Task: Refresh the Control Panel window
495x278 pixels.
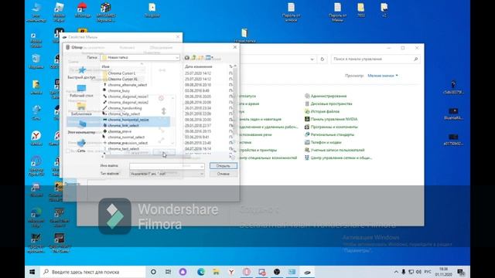Action: [323, 59]
